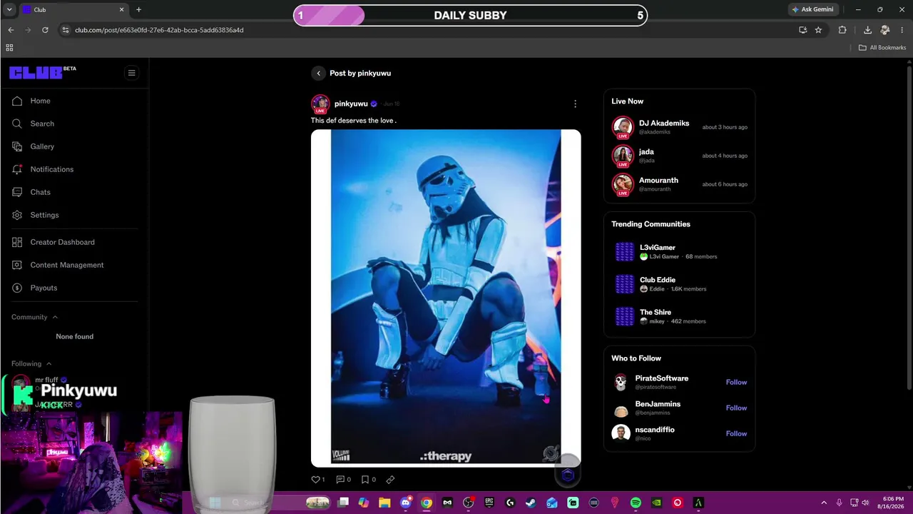Follow PirateSoftware
913x514 pixels.
click(x=736, y=382)
